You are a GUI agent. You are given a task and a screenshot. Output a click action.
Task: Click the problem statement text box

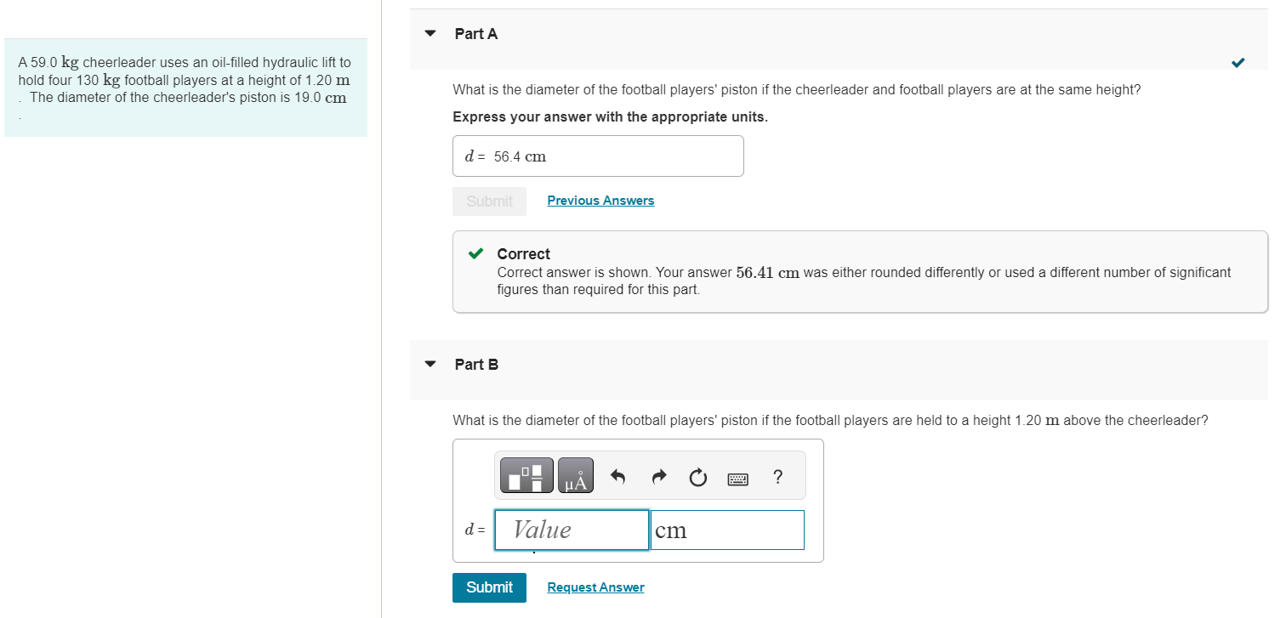coord(185,88)
